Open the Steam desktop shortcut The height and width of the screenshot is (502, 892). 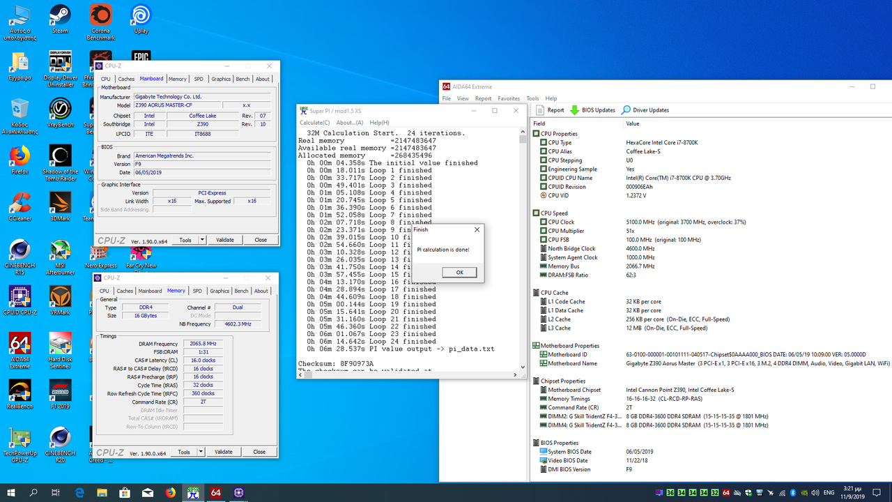pyautogui.click(x=60, y=19)
